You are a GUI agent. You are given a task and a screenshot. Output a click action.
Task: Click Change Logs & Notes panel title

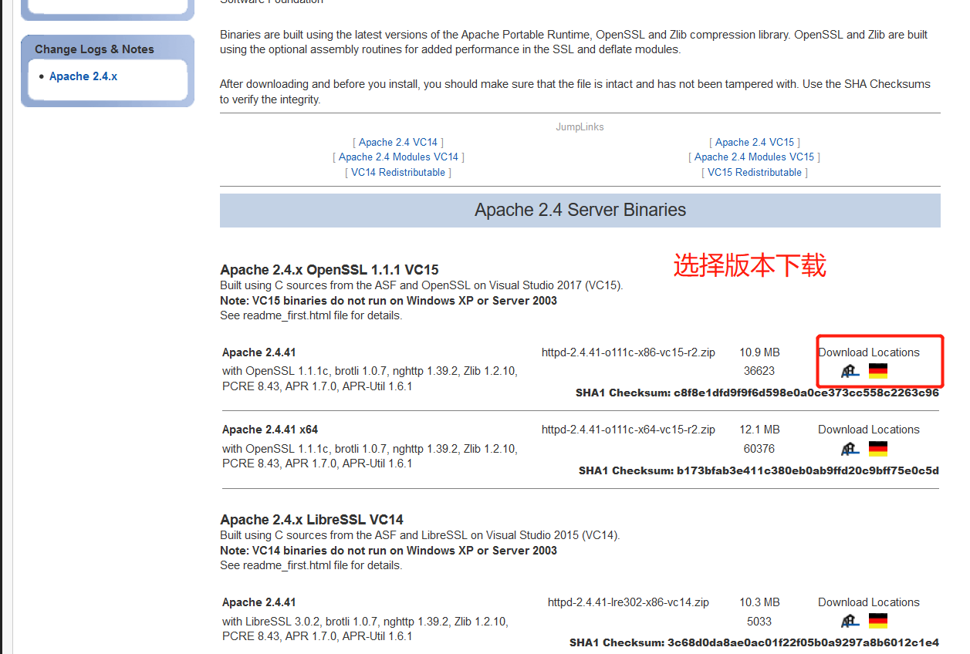[94, 49]
